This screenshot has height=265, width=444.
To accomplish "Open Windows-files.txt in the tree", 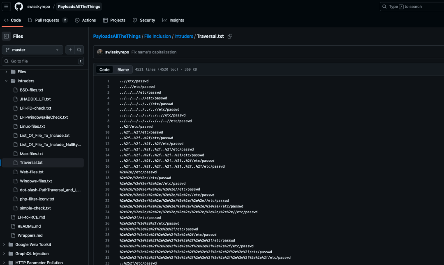I will [x=36, y=181].
